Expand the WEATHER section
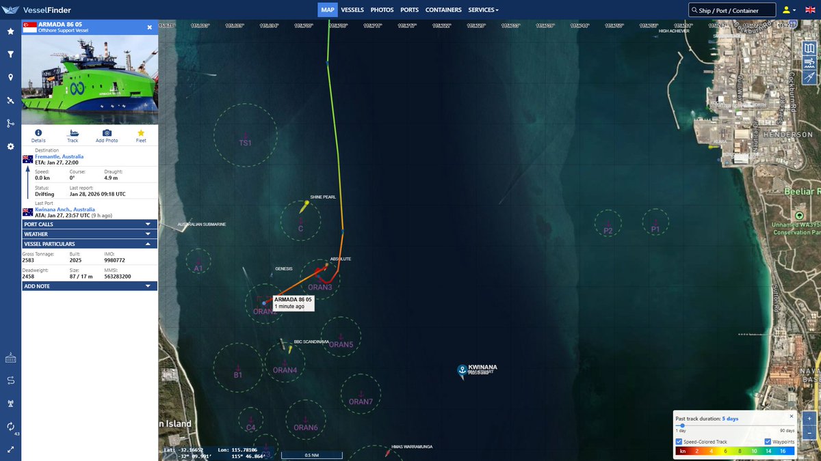821x461 pixels. [90, 234]
